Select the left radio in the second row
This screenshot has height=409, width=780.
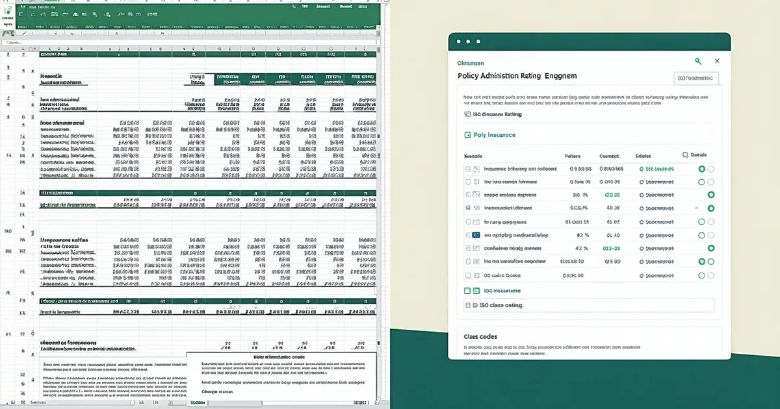point(701,182)
